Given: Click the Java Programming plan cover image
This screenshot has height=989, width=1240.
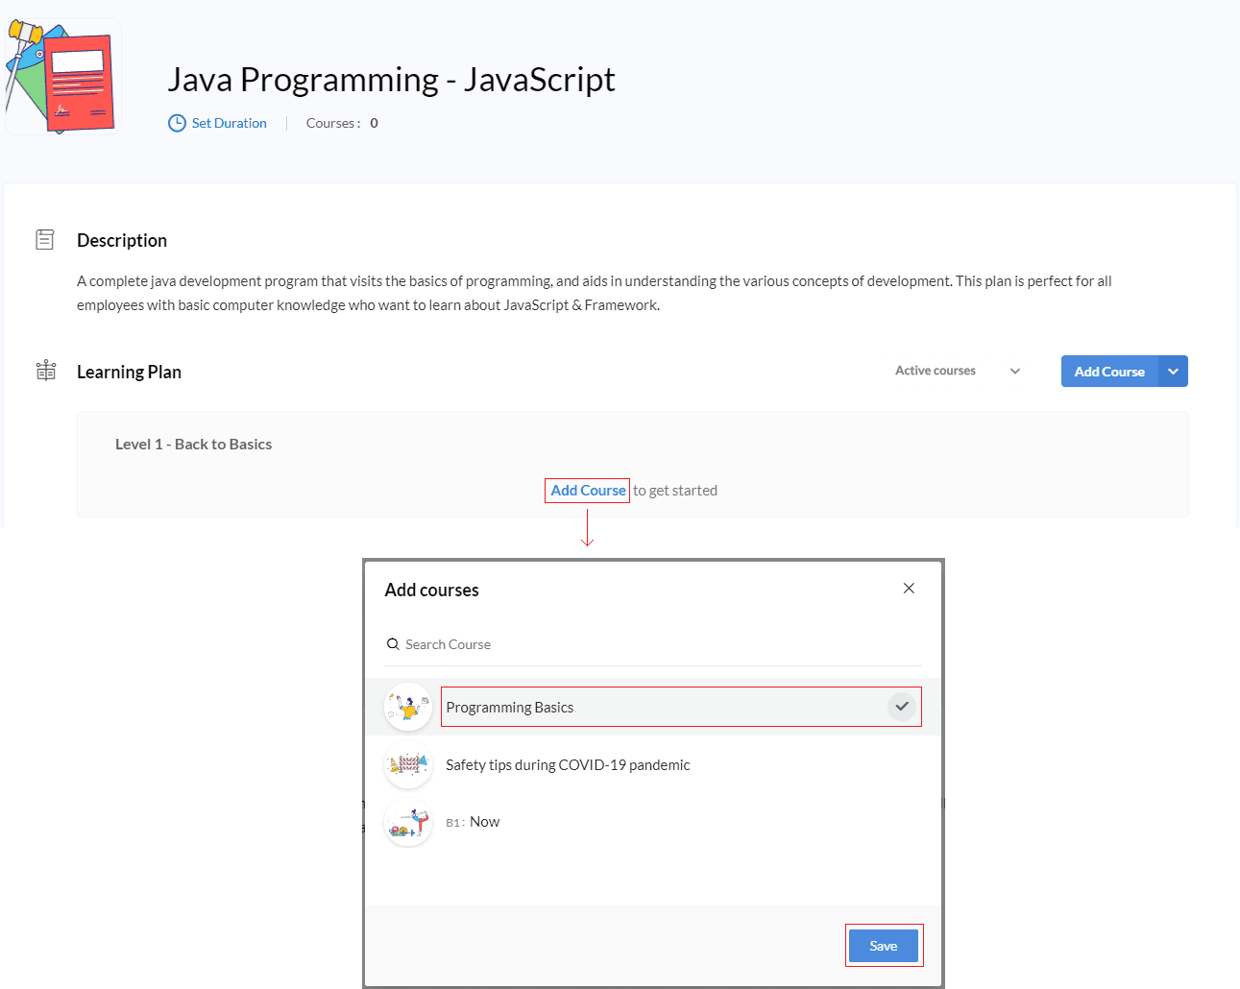Looking at the screenshot, I should click(x=62, y=77).
